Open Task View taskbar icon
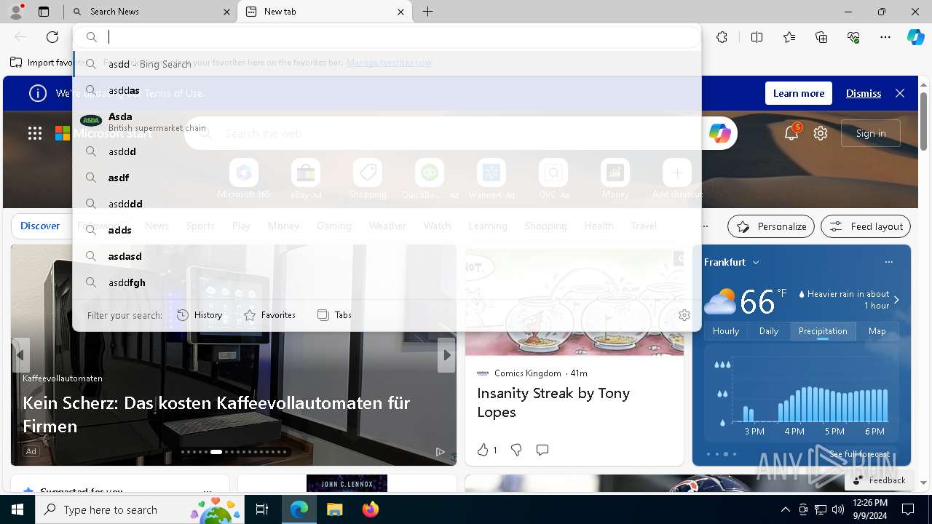Image resolution: width=932 pixels, height=524 pixels. (262, 509)
